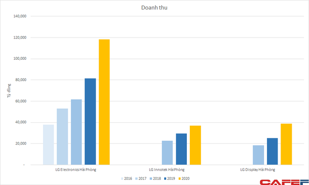The width and height of the screenshot is (309, 185).
Task: Click the Tỷ đồng vertical axis title
Action: (x=9, y=91)
